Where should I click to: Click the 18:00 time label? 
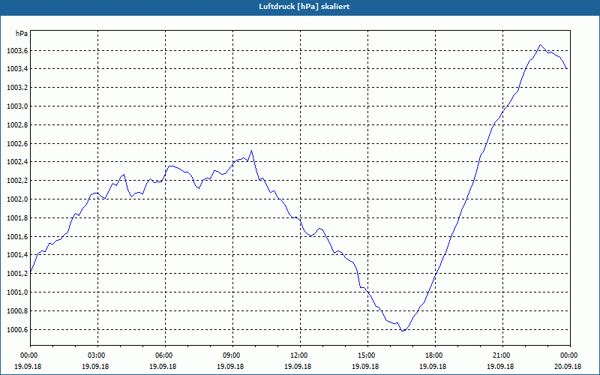click(433, 355)
